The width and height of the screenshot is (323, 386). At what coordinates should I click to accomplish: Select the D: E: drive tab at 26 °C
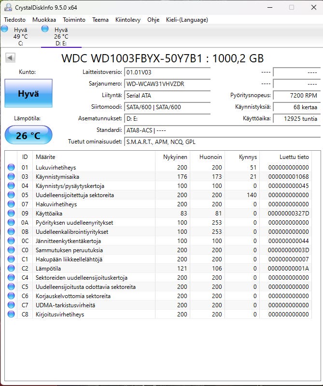pos(61,36)
